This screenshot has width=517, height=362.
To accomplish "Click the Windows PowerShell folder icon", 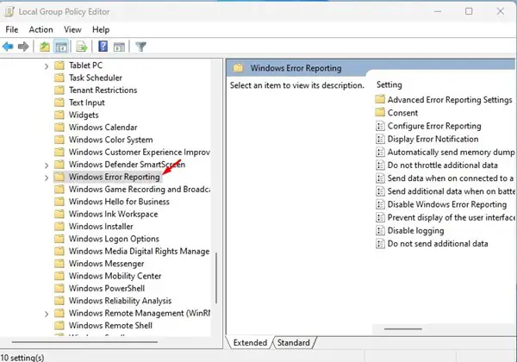I will (59, 289).
